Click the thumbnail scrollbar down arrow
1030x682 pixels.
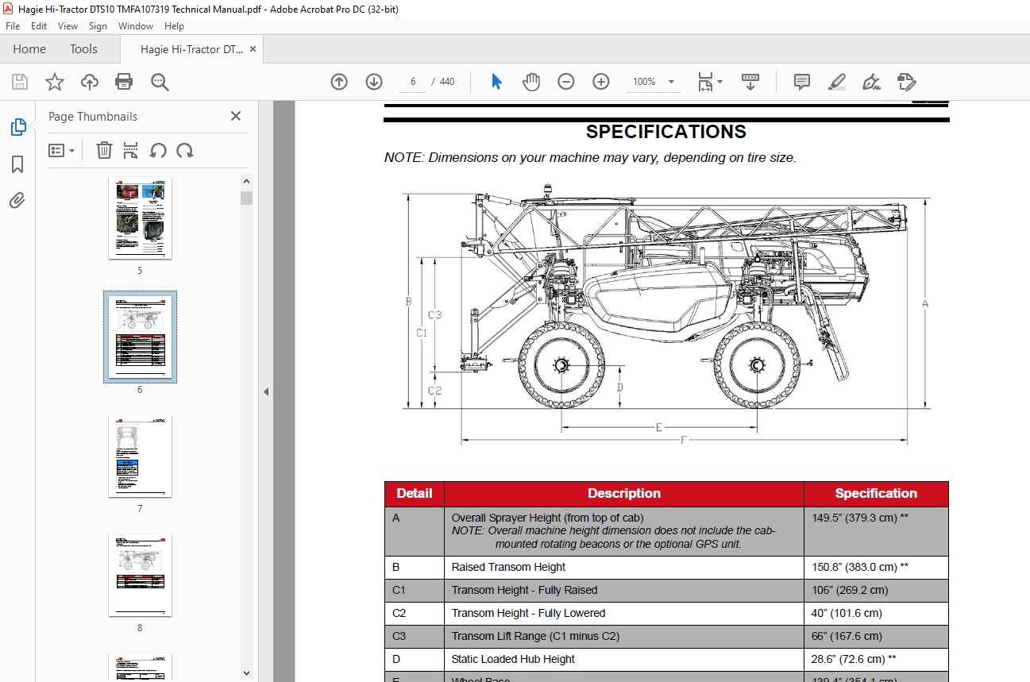[246, 673]
